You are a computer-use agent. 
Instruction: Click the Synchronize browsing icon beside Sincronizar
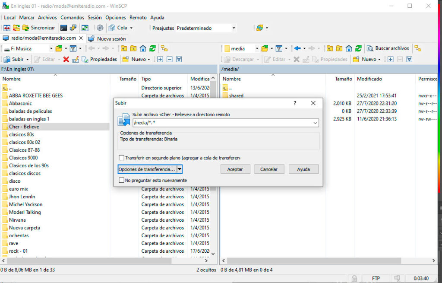tap(16, 28)
